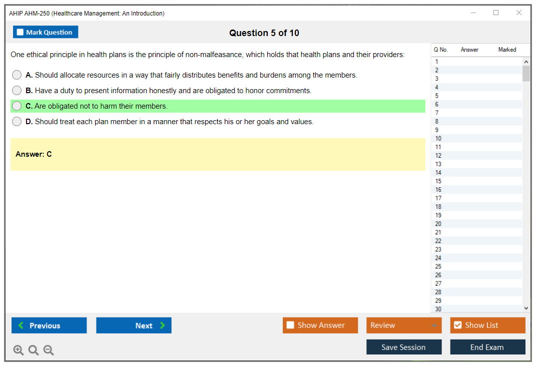538x368 pixels.
Task: Go back to Previous question
Action: click(x=49, y=325)
